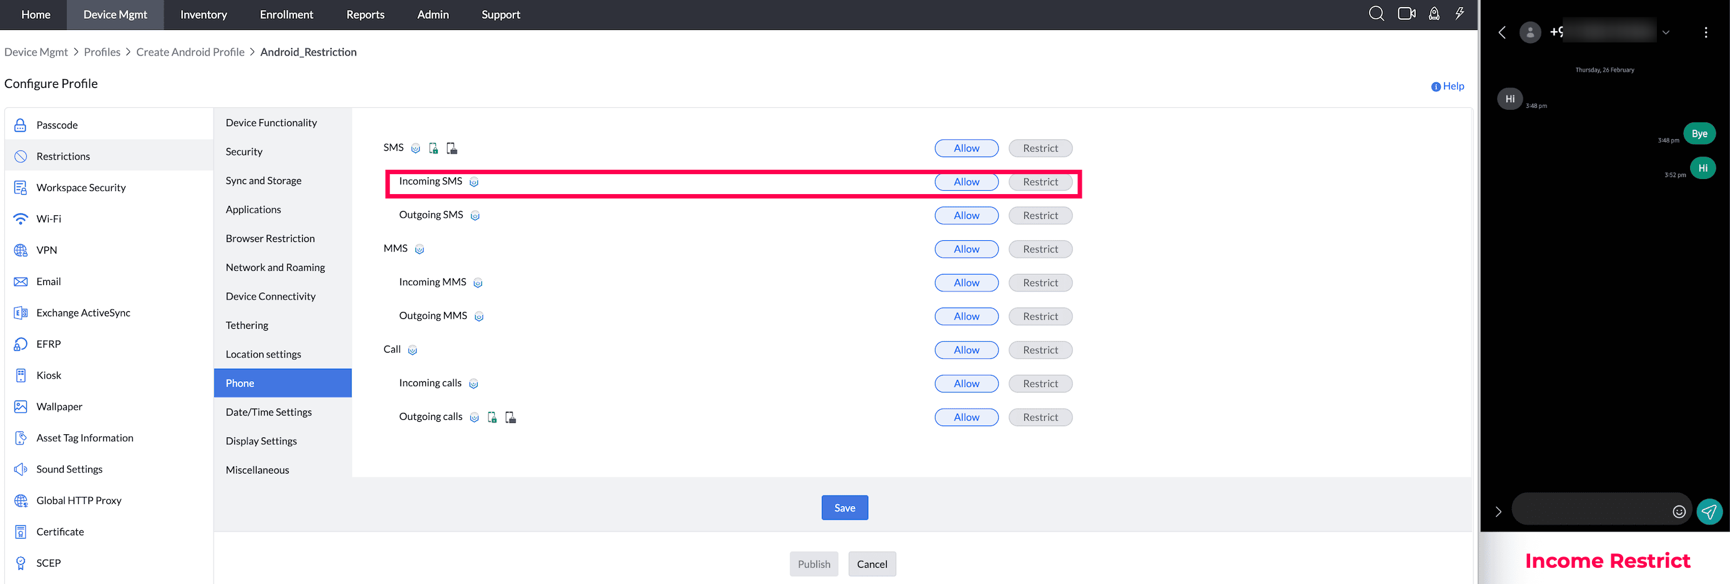Click the contact avatar in chat header

coord(1530,32)
